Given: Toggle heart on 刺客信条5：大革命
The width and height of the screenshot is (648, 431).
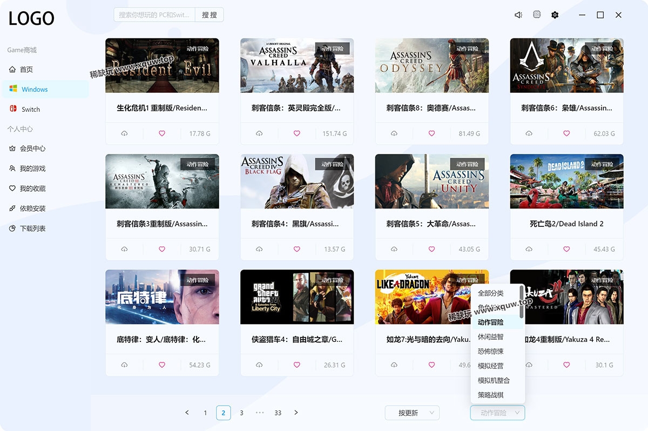Looking at the screenshot, I should click(x=432, y=250).
